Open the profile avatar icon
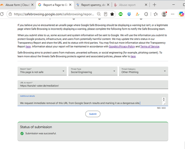The height and width of the screenshot is (149, 185). point(164,14)
